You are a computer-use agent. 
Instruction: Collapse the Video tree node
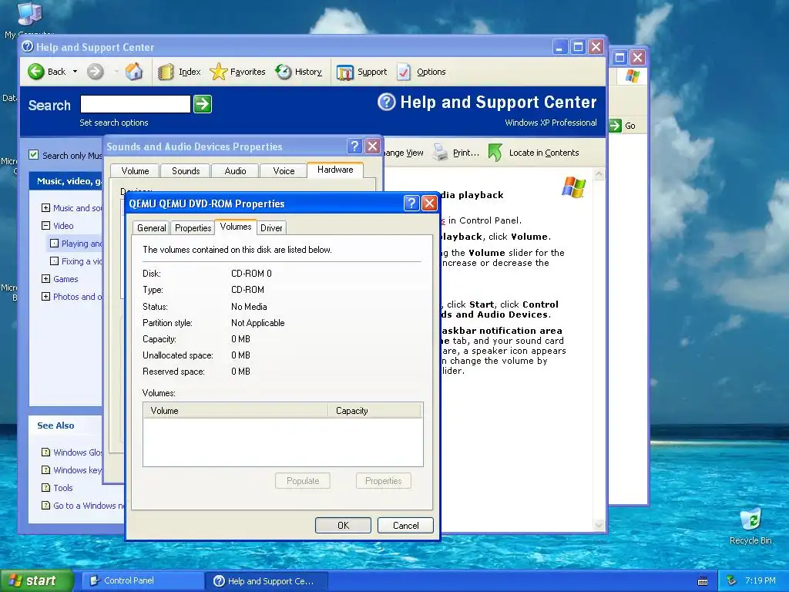click(x=45, y=226)
